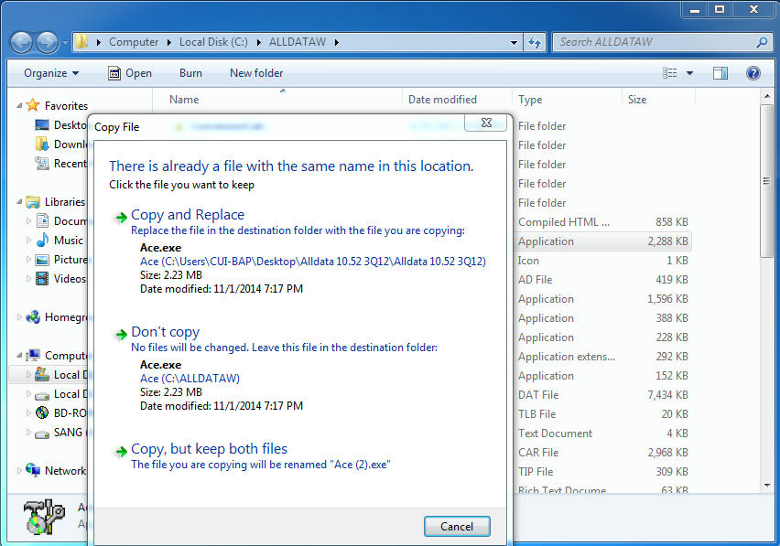Image resolution: width=780 pixels, height=546 pixels.
Task: Click New folder in the toolbar
Action: coord(256,73)
